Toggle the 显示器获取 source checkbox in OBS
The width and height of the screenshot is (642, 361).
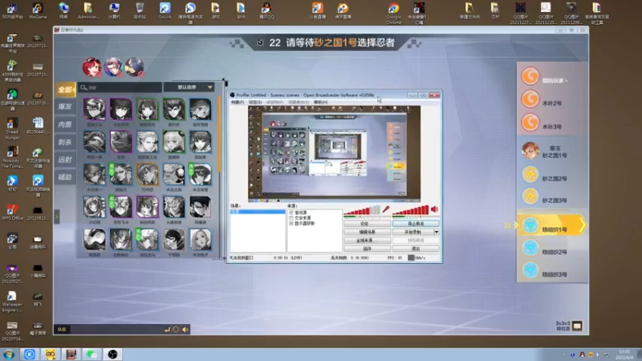click(291, 224)
